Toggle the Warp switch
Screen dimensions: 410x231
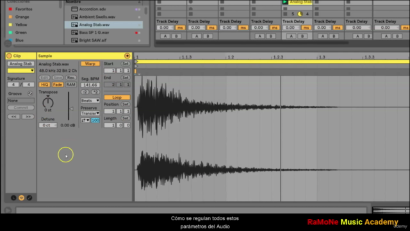(90, 64)
